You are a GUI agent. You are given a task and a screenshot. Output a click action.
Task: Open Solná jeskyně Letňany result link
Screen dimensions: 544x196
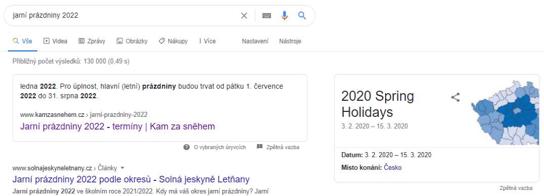(131, 179)
